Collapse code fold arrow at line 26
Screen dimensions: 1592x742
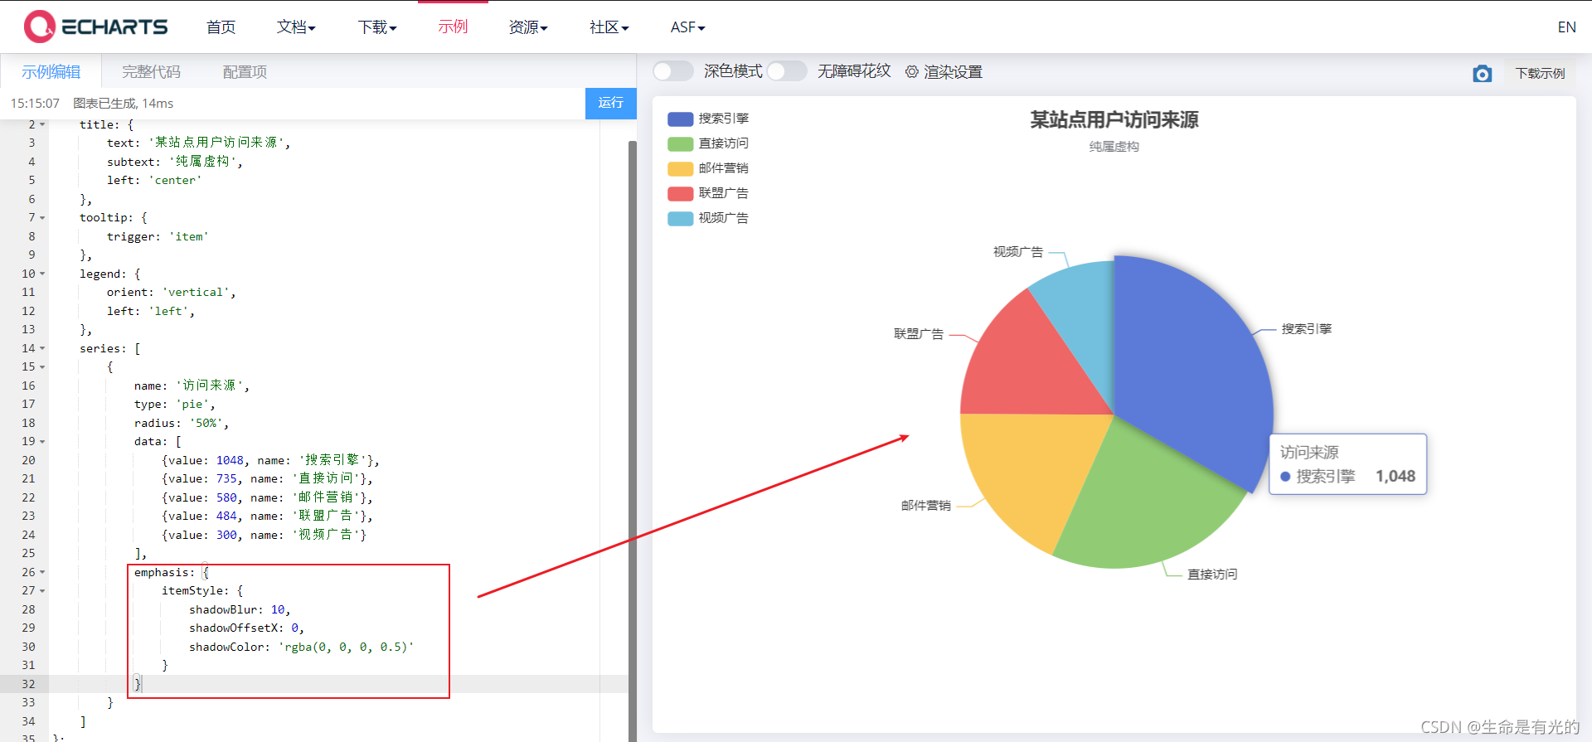click(42, 572)
